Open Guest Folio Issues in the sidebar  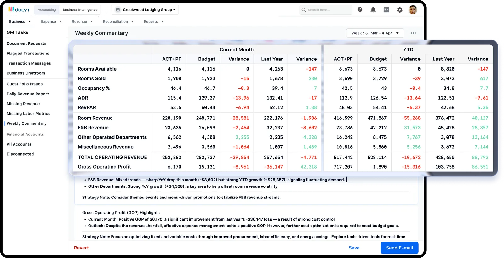click(25, 84)
